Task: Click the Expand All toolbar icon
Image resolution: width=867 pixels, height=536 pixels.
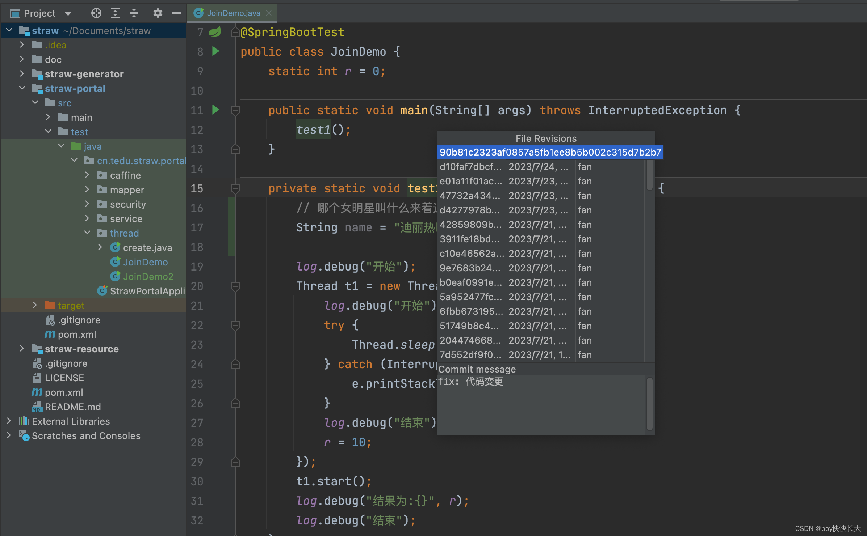Action: pos(115,13)
